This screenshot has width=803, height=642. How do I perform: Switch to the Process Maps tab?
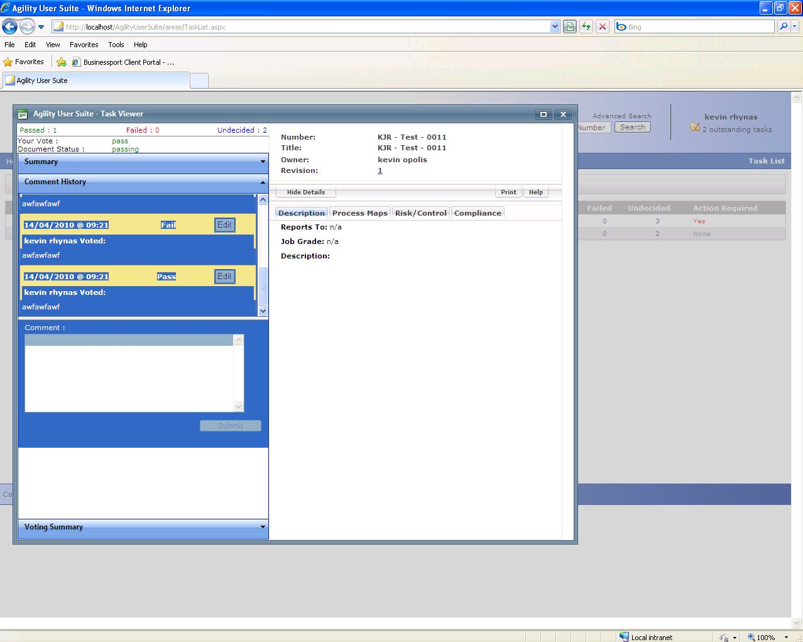[360, 213]
